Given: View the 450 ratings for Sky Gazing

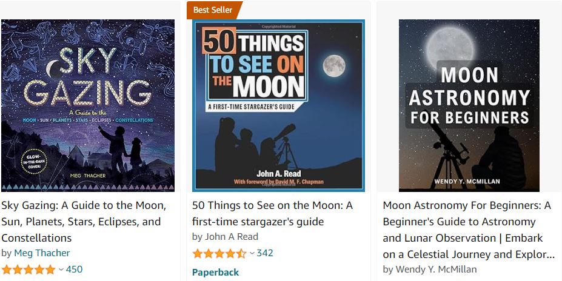Looking at the screenshot, I should point(74,269).
